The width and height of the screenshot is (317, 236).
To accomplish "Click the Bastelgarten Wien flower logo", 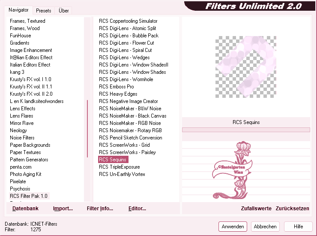I will coord(237,171).
